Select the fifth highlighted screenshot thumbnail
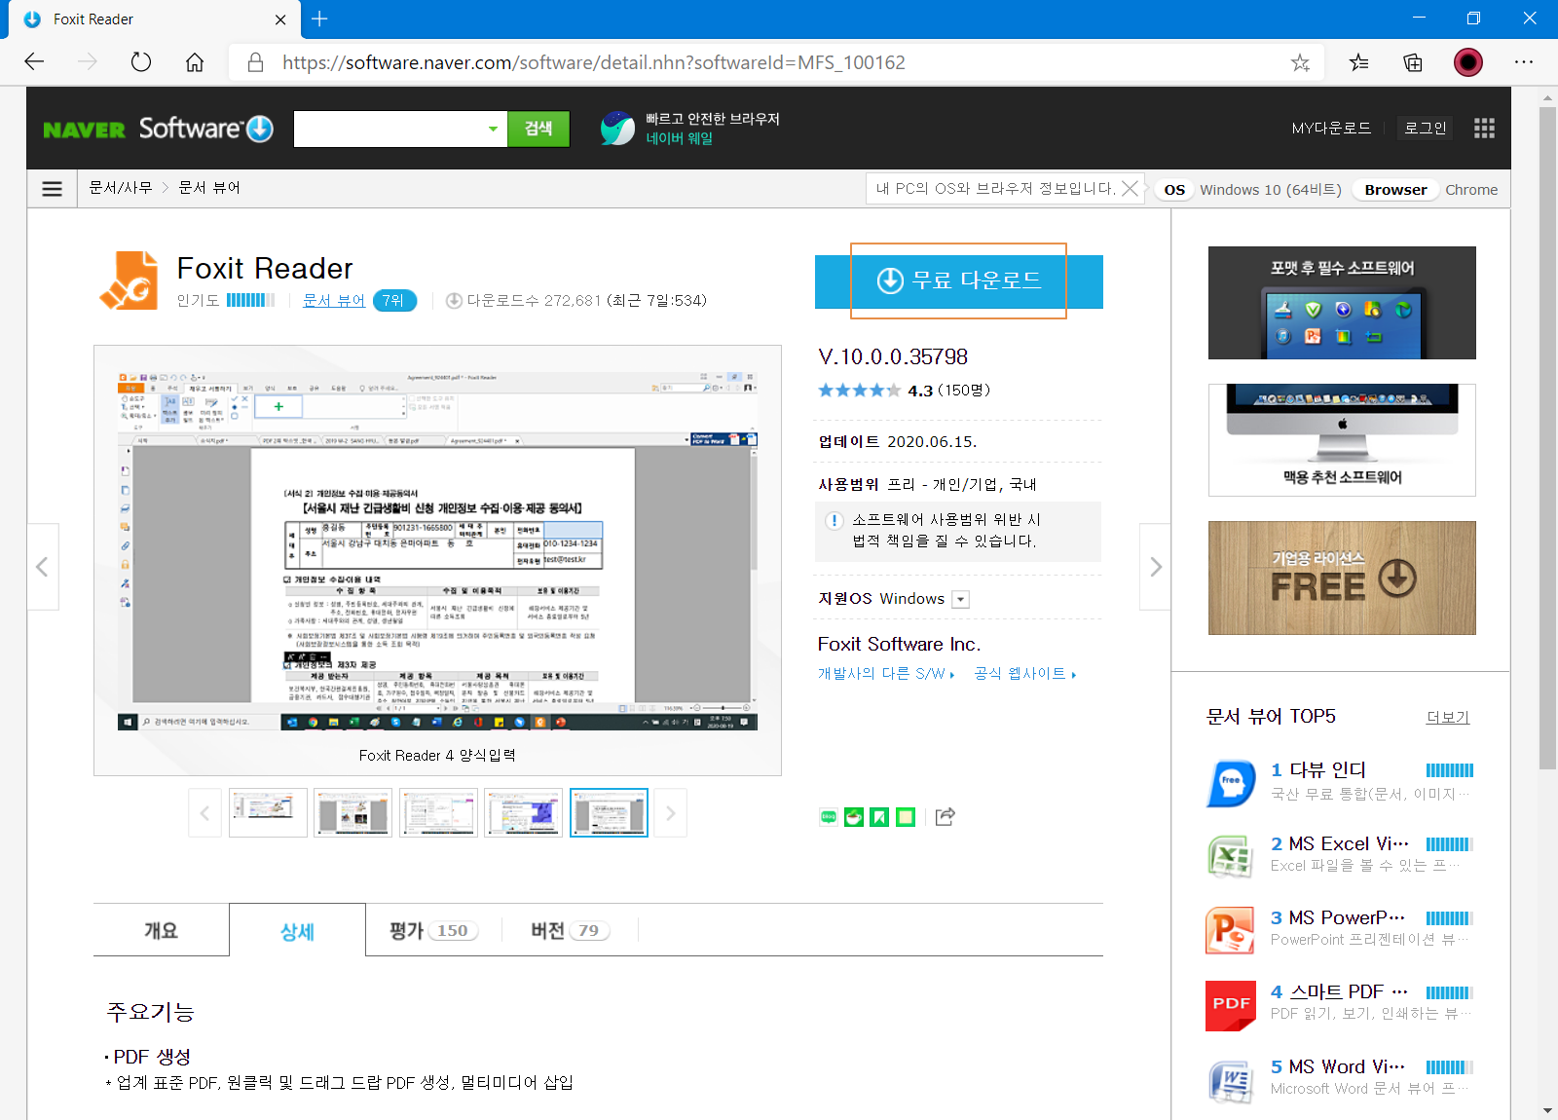Viewport: 1558px width, 1120px height. coord(609,813)
